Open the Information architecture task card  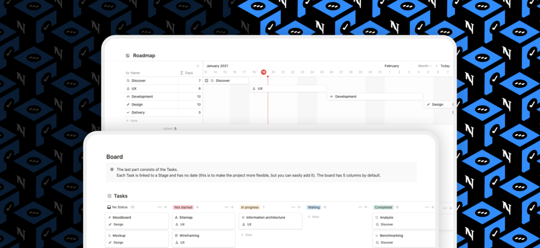(270, 221)
